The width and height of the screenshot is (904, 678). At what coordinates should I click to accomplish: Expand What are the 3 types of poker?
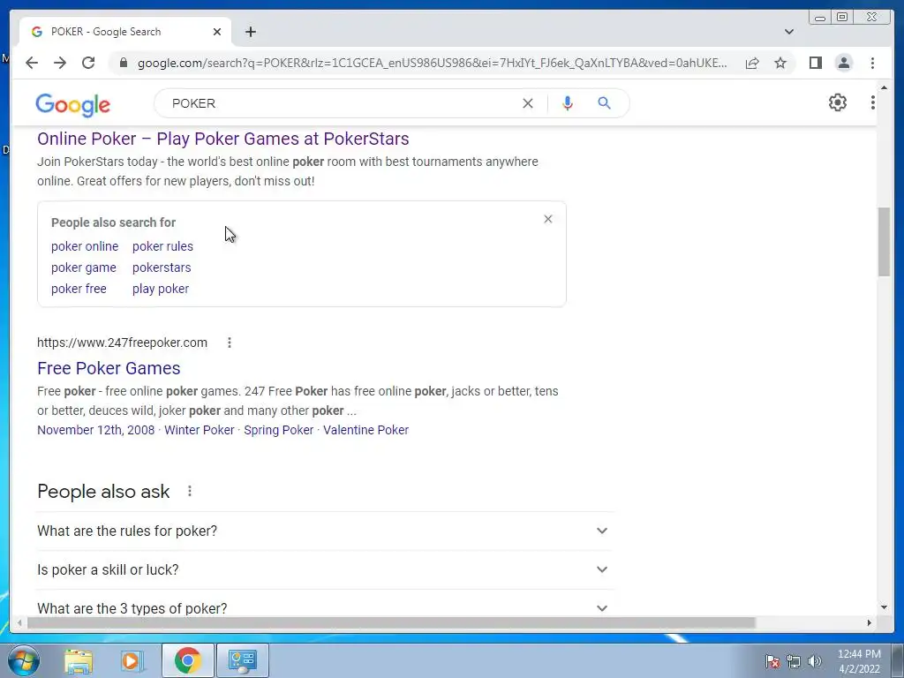[323, 608]
